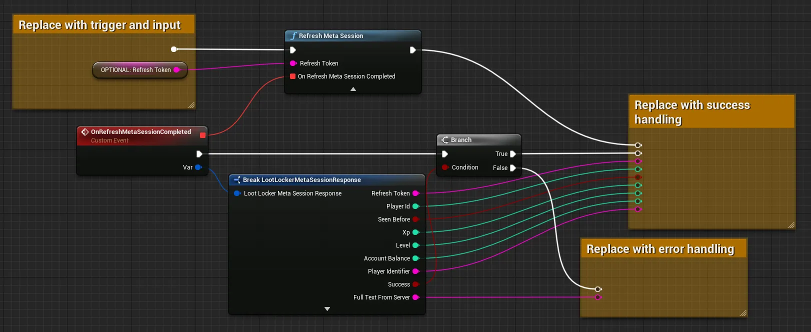The height and width of the screenshot is (332, 811).
Task: Click the Success output pin
Action: coord(415,284)
